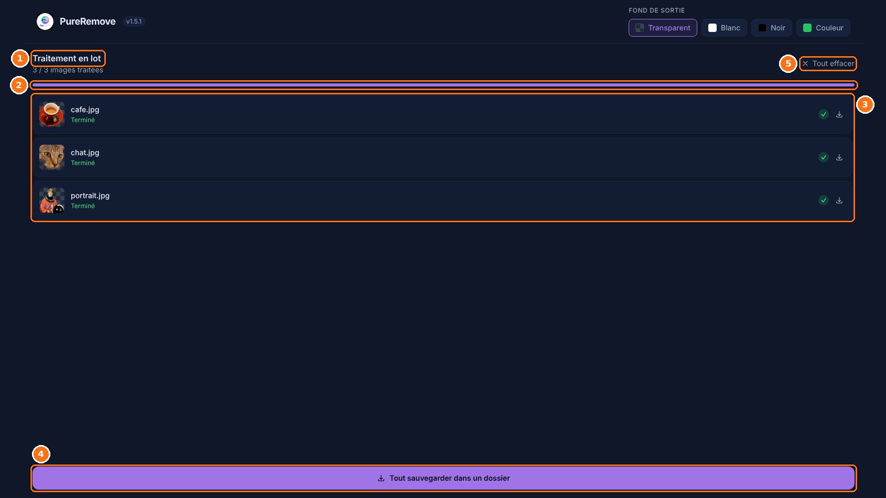Click the FOND DE SORTIE label
This screenshot has width=886, height=498.
pos(657,10)
